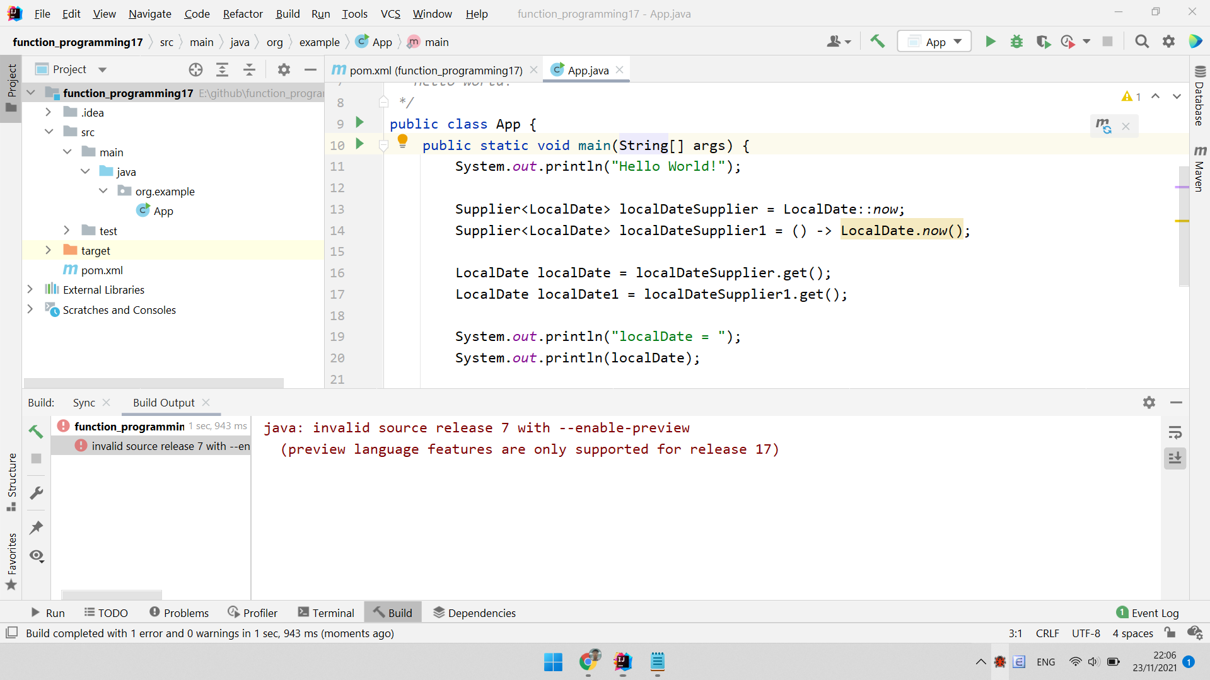Open Search Everywhere magnifier icon

[1142, 42]
